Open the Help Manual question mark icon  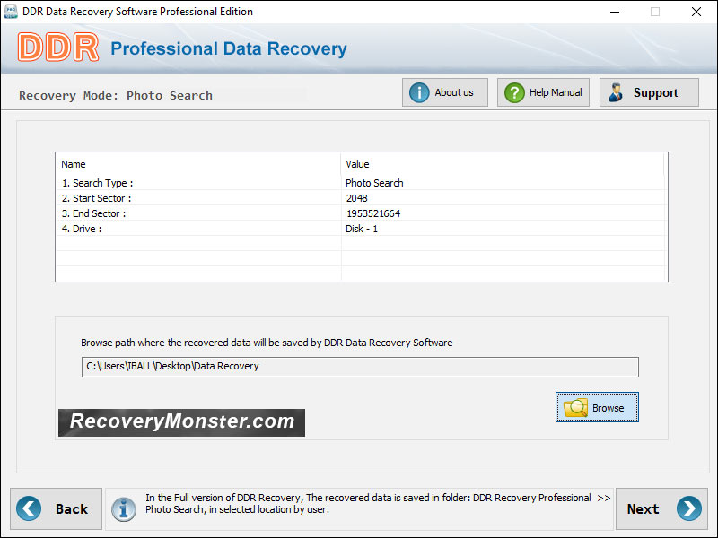tap(514, 91)
